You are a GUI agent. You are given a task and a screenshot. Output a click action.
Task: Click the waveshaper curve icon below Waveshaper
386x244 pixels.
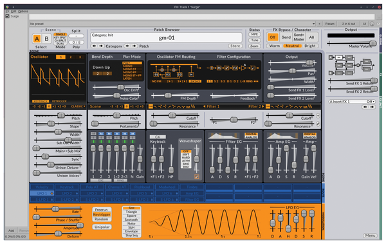196,176
